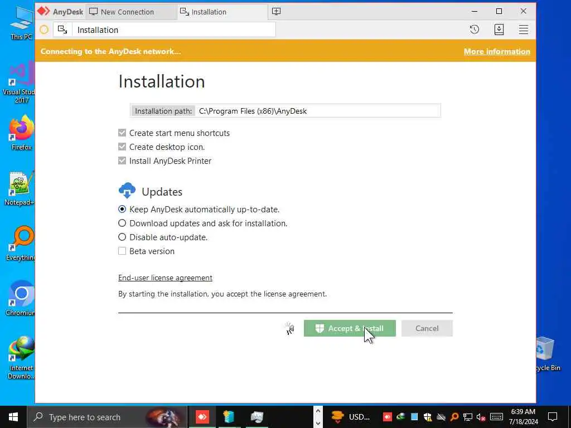This screenshot has height=428, width=571.
Task: Click the network tray icon
Action: click(468, 417)
